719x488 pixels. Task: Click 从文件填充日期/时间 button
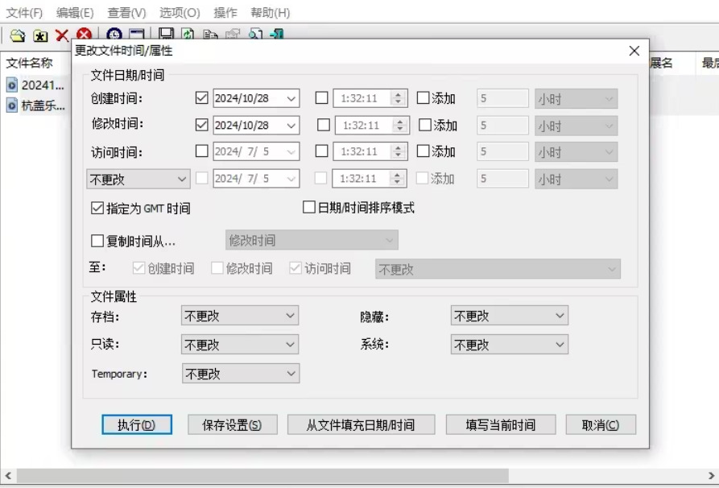pos(361,424)
